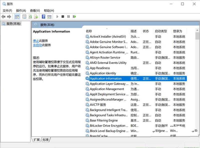200x148 pixels.
Task: Select the ActiveX Installer (AxInstSV) service
Action: pyautogui.click(x=136, y=37)
